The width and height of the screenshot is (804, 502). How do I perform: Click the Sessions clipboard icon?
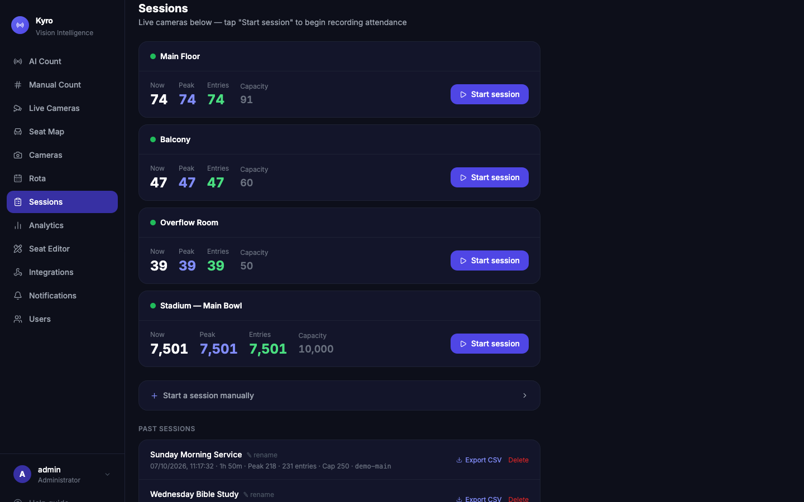click(x=18, y=202)
